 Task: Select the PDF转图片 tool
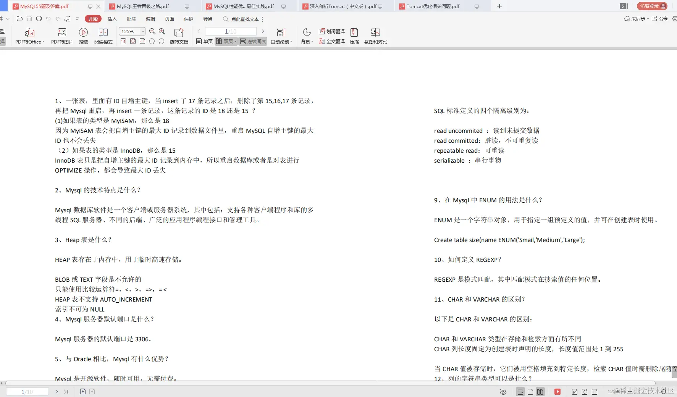(x=61, y=36)
